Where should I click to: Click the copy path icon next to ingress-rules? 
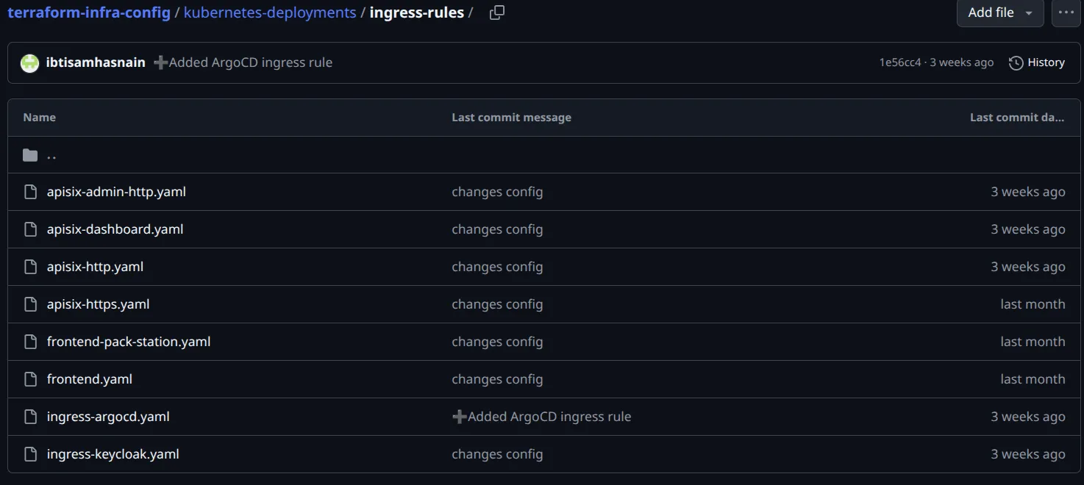pos(496,12)
